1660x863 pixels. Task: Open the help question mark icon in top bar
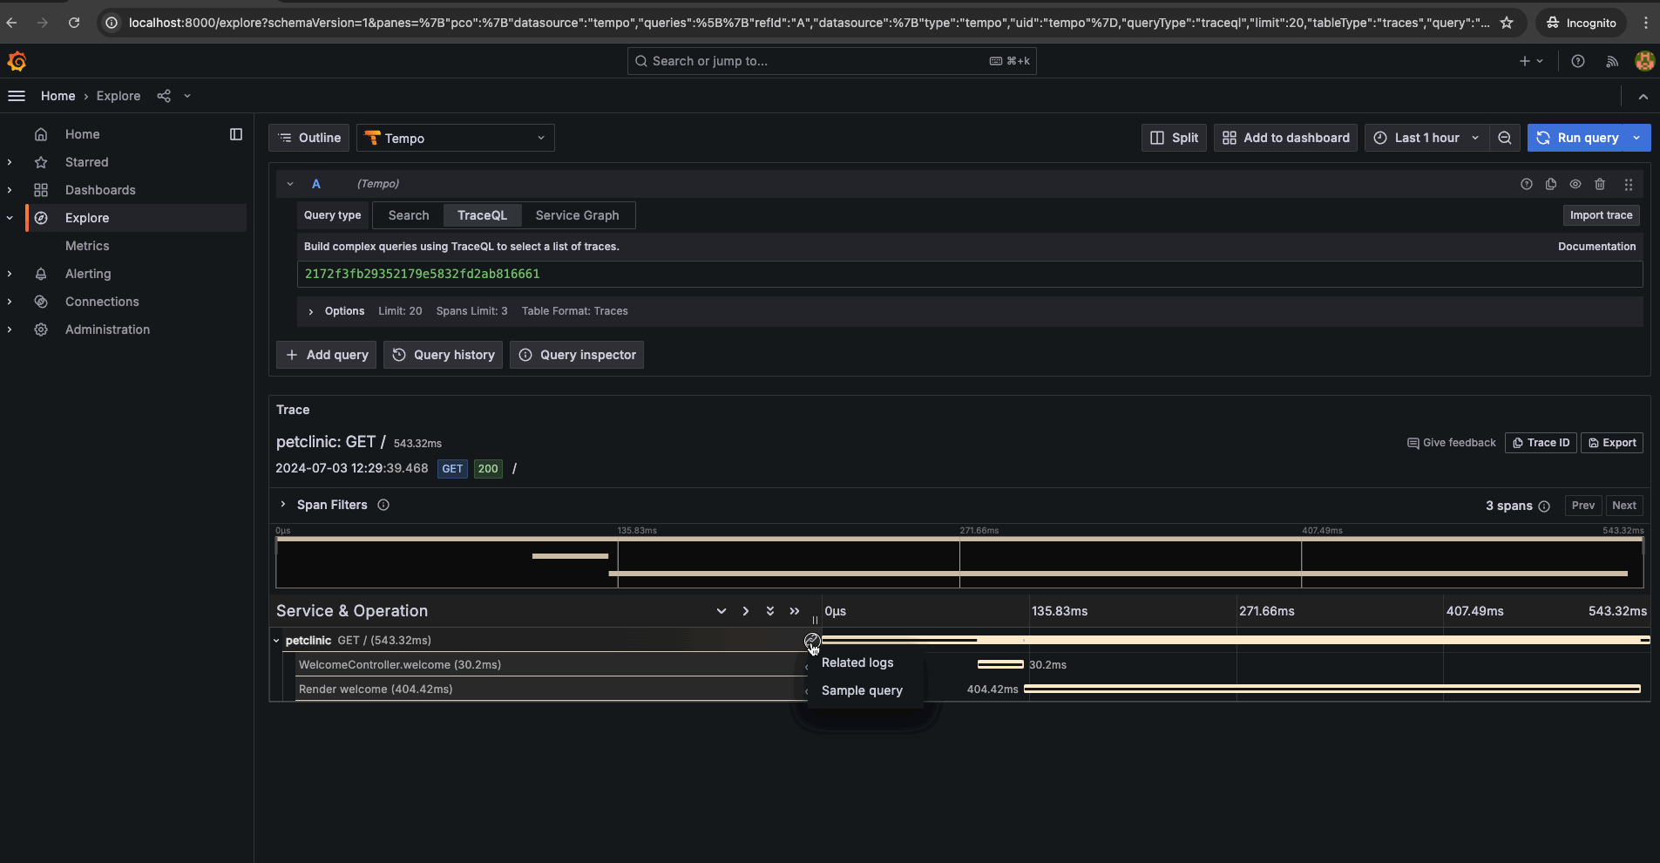(x=1578, y=61)
